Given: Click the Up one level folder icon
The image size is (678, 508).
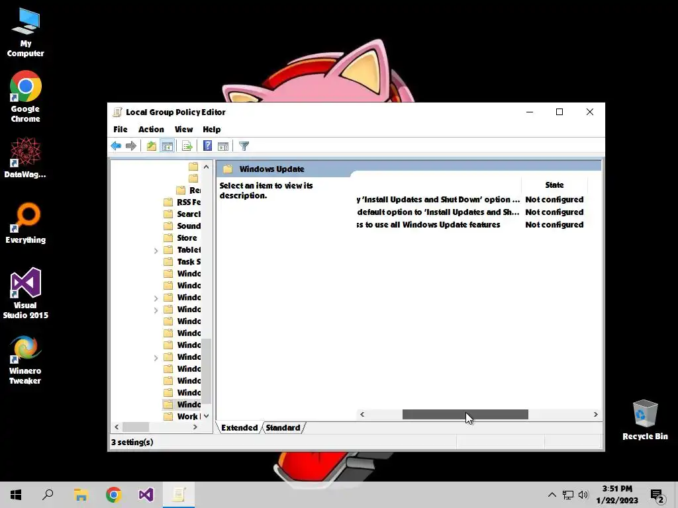Looking at the screenshot, I should (x=152, y=146).
